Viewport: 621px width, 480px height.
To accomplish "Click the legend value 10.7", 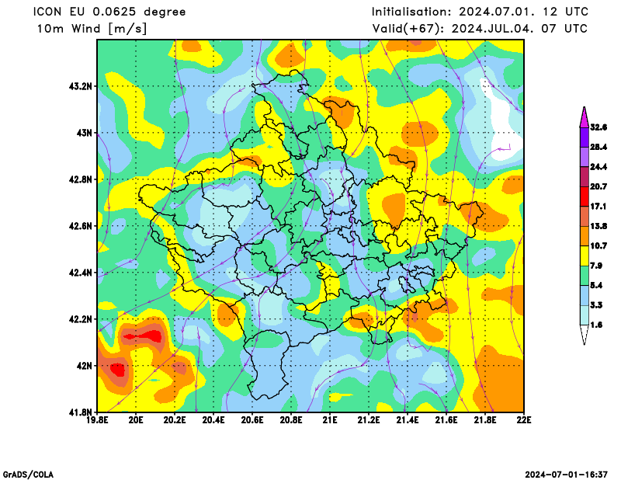I will (x=598, y=246).
